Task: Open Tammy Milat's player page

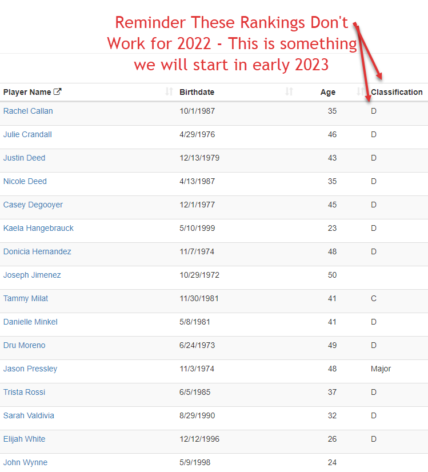Action: [x=26, y=298]
